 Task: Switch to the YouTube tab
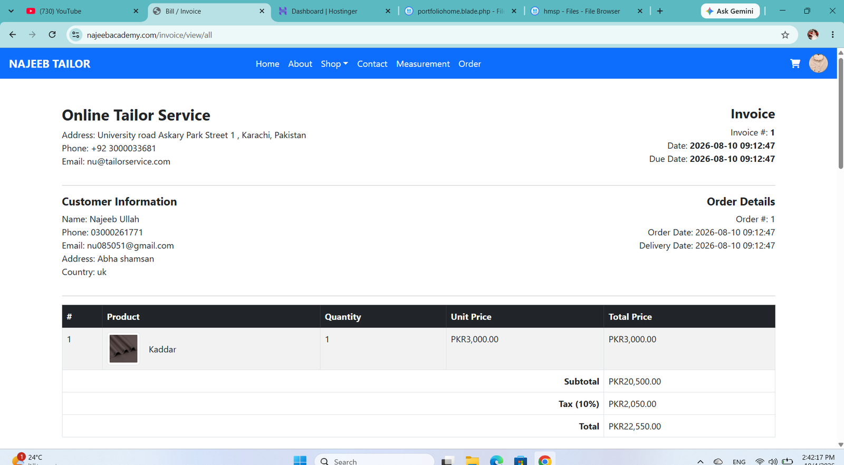82,11
